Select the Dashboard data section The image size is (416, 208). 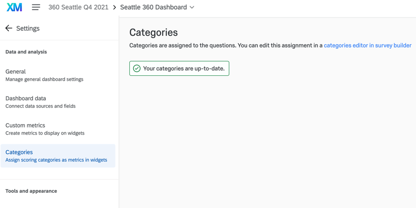(x=25, y=98)
